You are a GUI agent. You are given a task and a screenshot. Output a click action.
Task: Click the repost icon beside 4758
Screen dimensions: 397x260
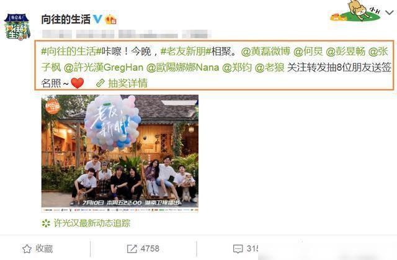tap(132, 249)
